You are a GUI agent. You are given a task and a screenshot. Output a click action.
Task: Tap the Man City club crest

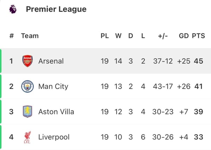pos(27,86)
